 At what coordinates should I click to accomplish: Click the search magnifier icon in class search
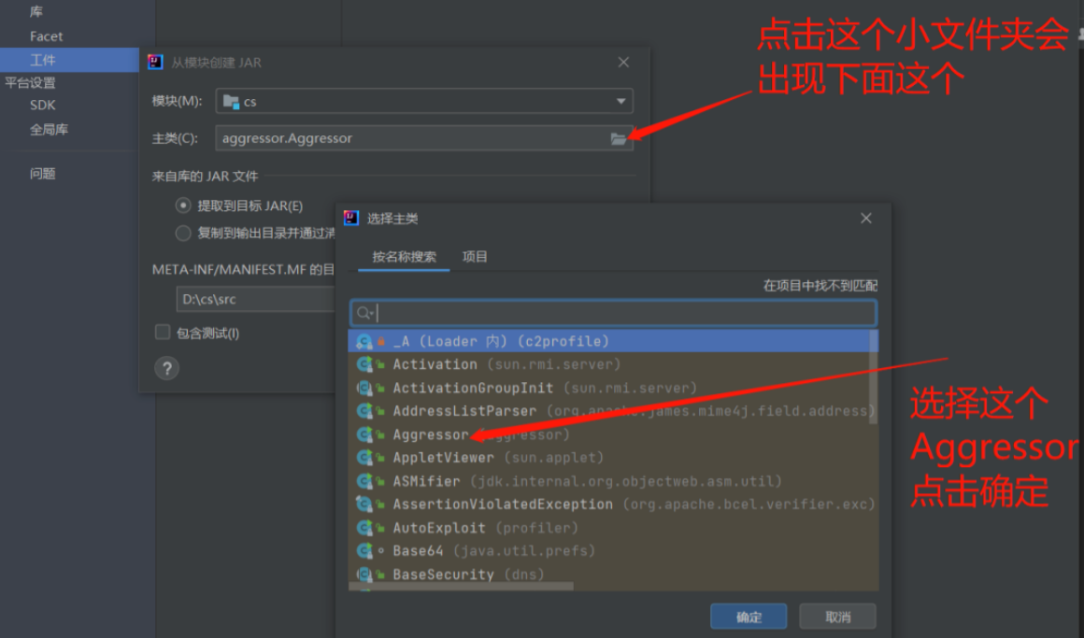click(x=364, y=313)
